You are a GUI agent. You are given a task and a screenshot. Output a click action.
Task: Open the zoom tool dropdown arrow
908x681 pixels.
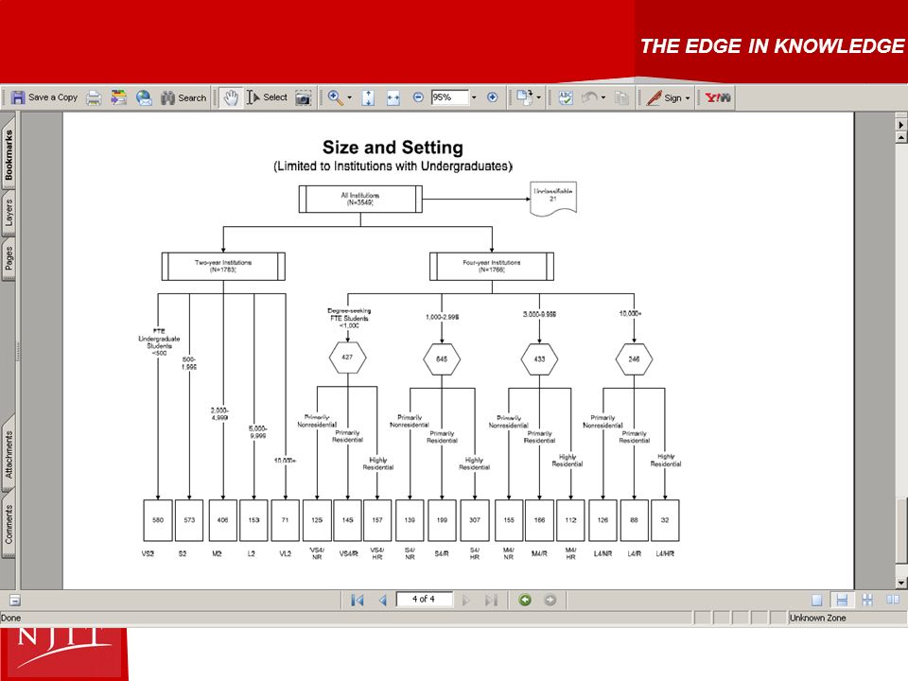pyautogui.click(x=349, y=97)
